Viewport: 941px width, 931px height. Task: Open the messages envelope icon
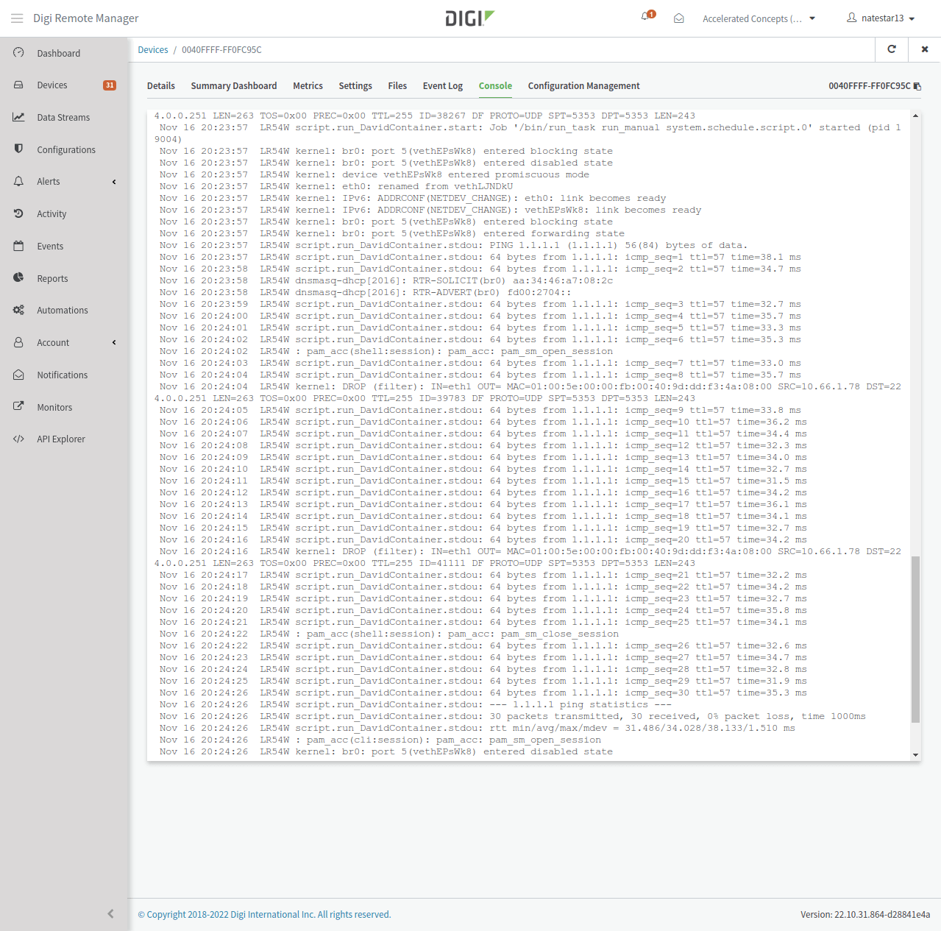click(x=679, y=18)
